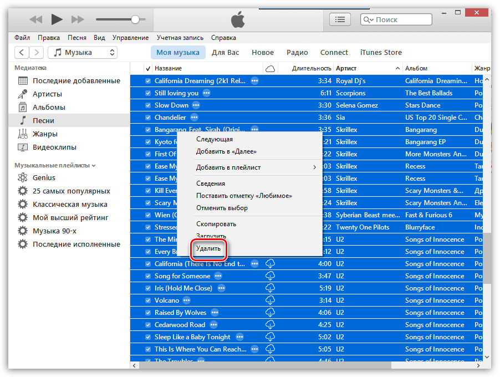This screenshot has height=377, width=500.
Task: Uncheck the Raised By Wolves checkbox
Action: (x=148, y=313)
